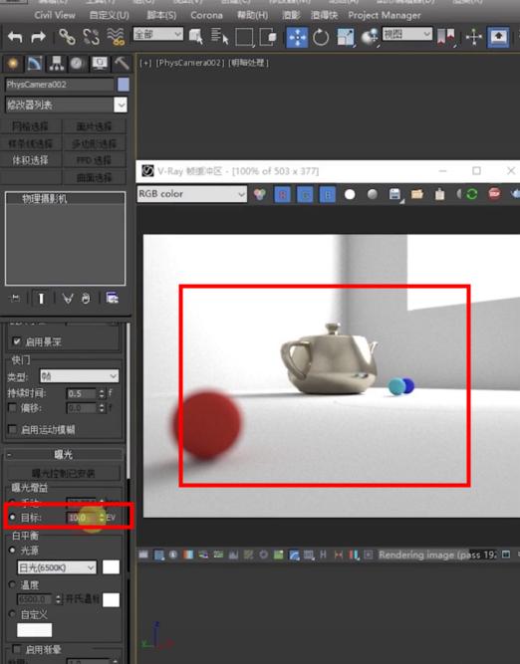The height and width of the screenshot is (664, 520).
Task: Open the RGB color channel dropdown
Action: (191, 194)
